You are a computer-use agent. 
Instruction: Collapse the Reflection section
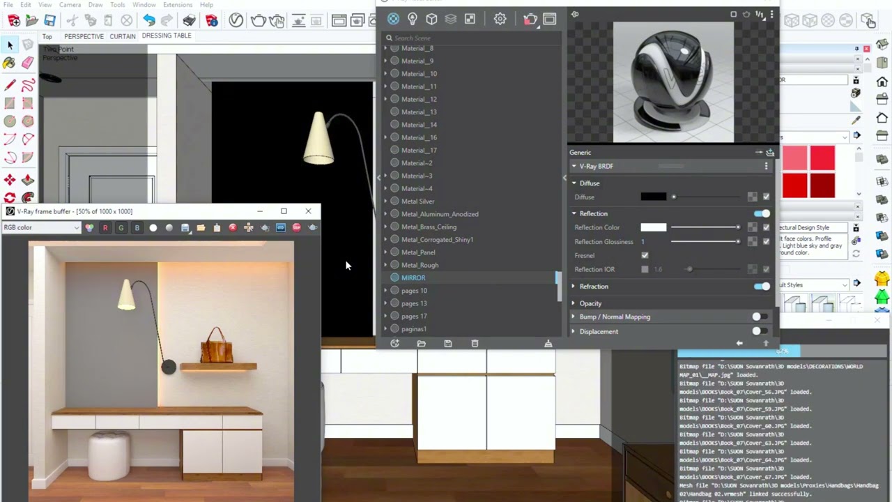pyautogui.click(x=574, y=213)
